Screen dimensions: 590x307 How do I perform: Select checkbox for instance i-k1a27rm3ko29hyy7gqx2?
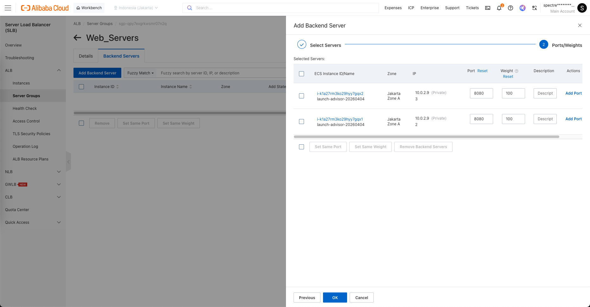[301, 96]
